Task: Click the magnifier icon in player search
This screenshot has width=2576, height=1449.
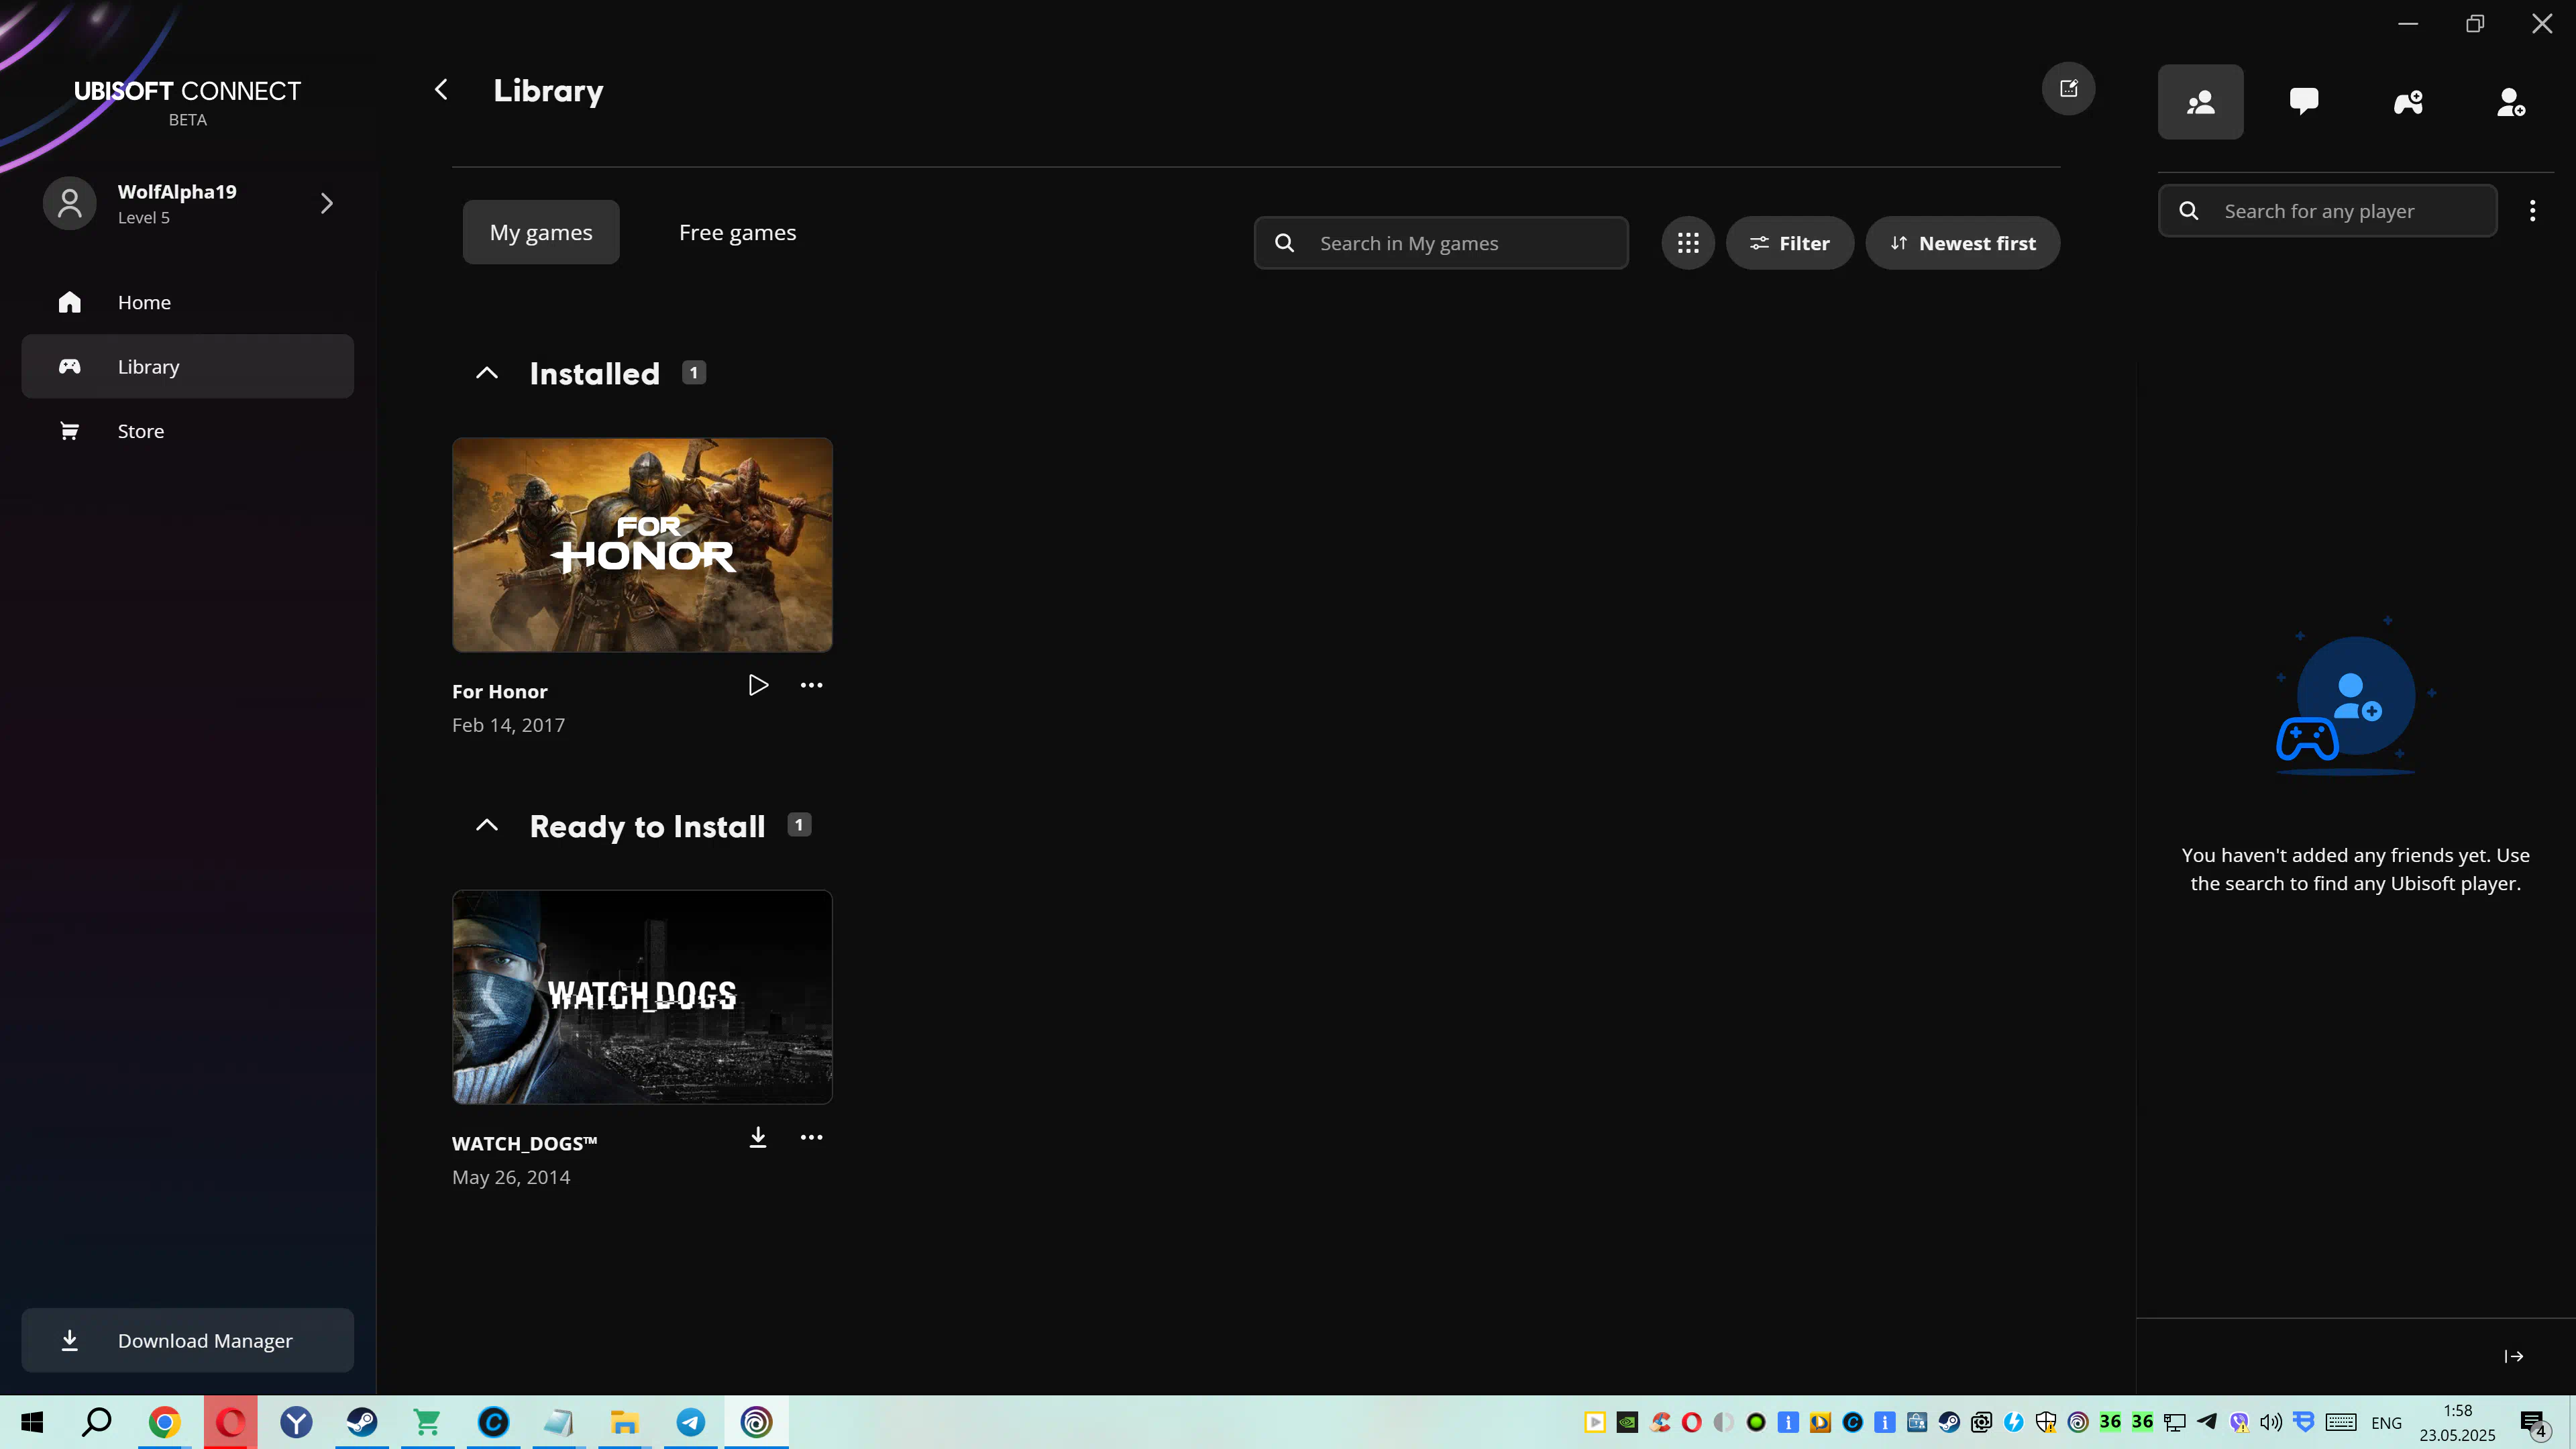Action: 2189,211
